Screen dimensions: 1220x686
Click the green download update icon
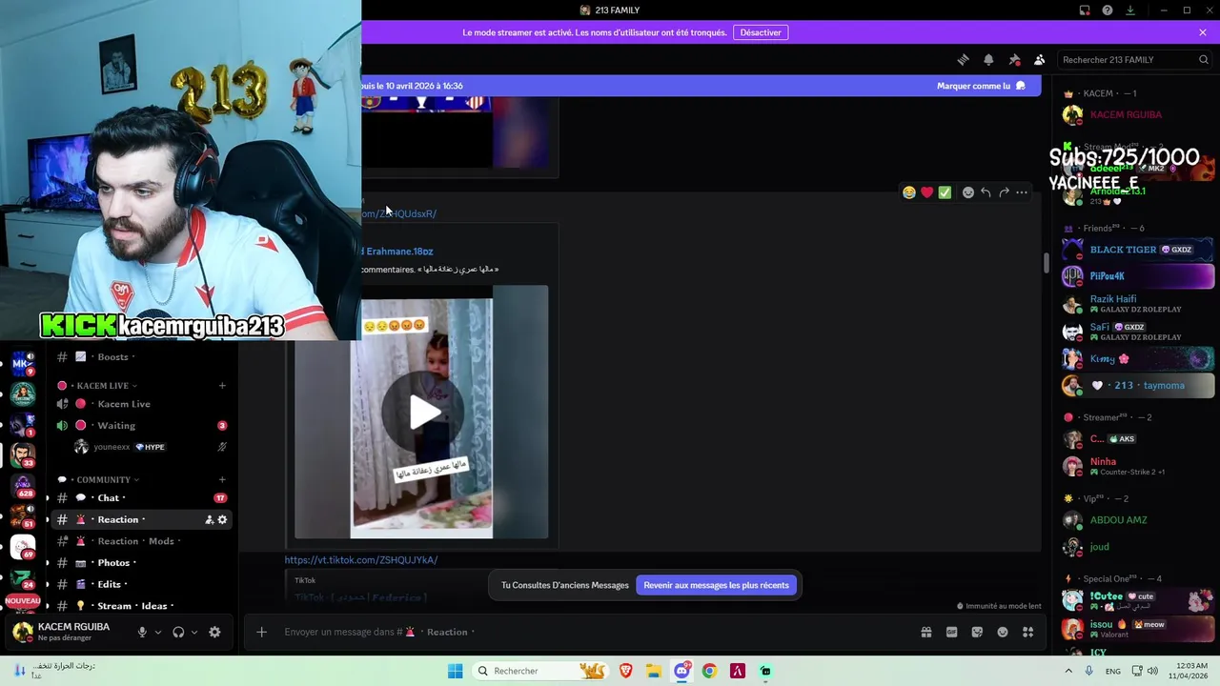click(1130, 10)
